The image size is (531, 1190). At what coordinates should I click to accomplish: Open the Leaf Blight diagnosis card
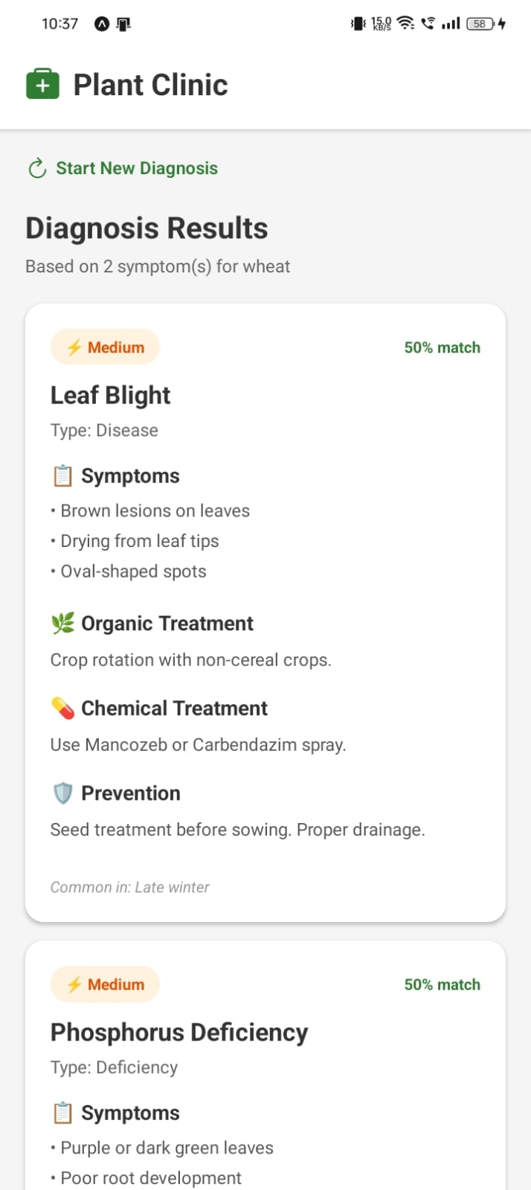(265, 610)
